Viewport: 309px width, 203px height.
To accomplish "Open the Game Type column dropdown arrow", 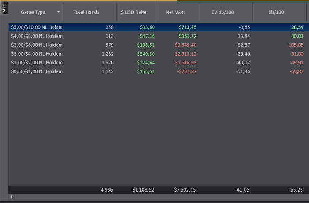I will [59, 12].
